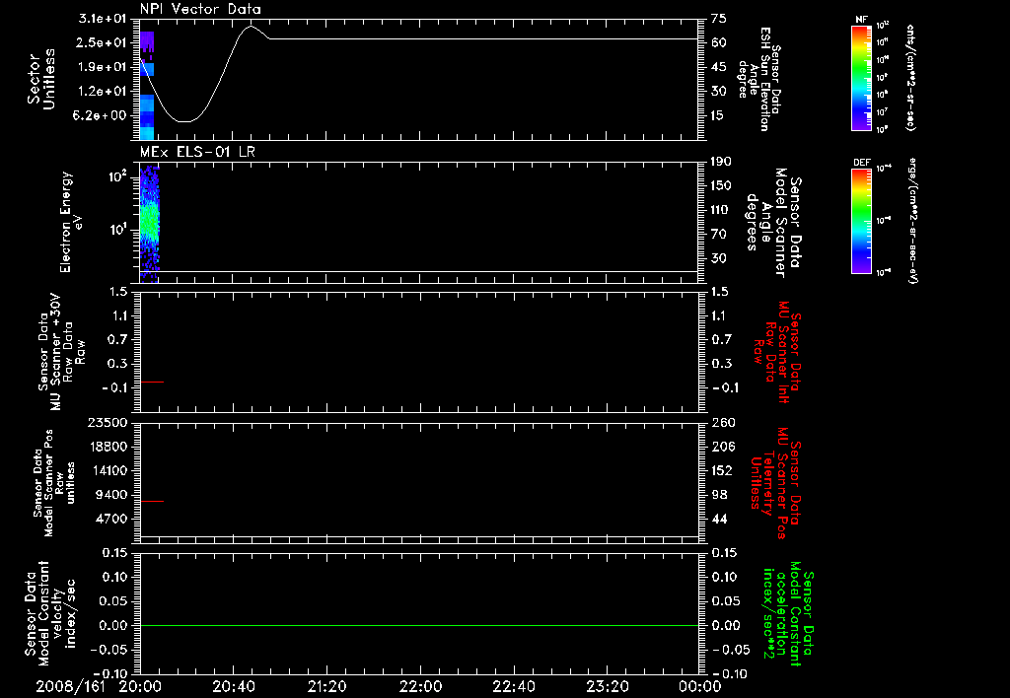Select the red "MU Scanner Init Raw Data" title
This screenshot has width=1010, height=698.
pos(776,352)
